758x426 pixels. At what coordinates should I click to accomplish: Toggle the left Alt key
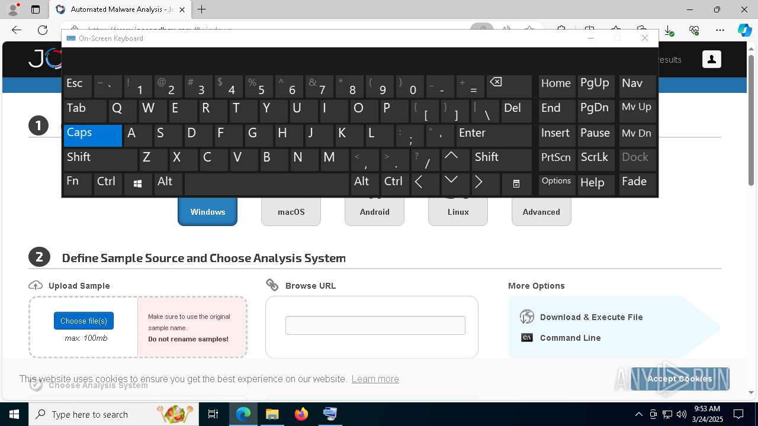click(168, 184)
